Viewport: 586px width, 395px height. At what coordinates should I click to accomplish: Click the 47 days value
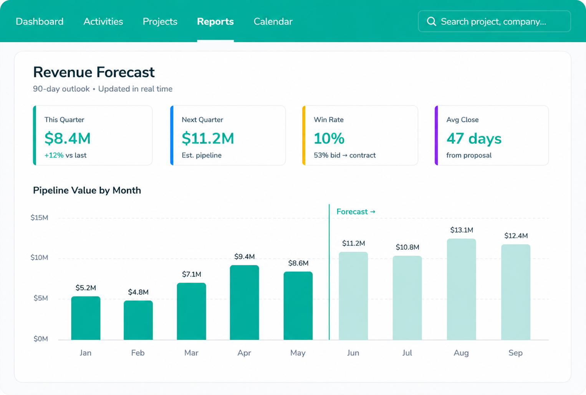point(474,138)
